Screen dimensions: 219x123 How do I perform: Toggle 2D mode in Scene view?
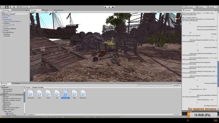tap(47, 12)
